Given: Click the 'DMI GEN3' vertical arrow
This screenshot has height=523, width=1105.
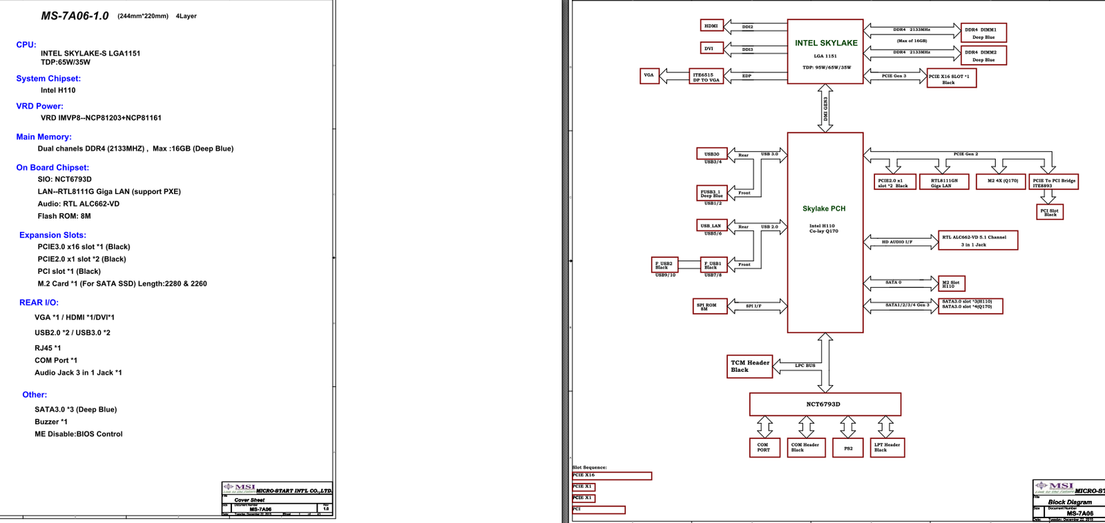Looking at the screenshot, I should (825, 108).
